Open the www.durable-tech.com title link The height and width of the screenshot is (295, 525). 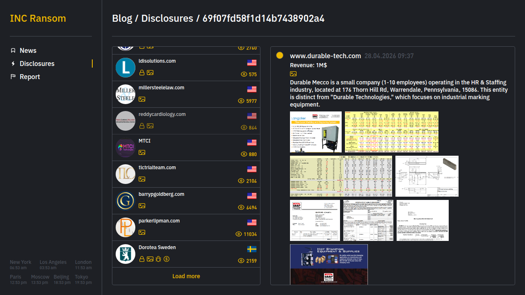point(325,56)
